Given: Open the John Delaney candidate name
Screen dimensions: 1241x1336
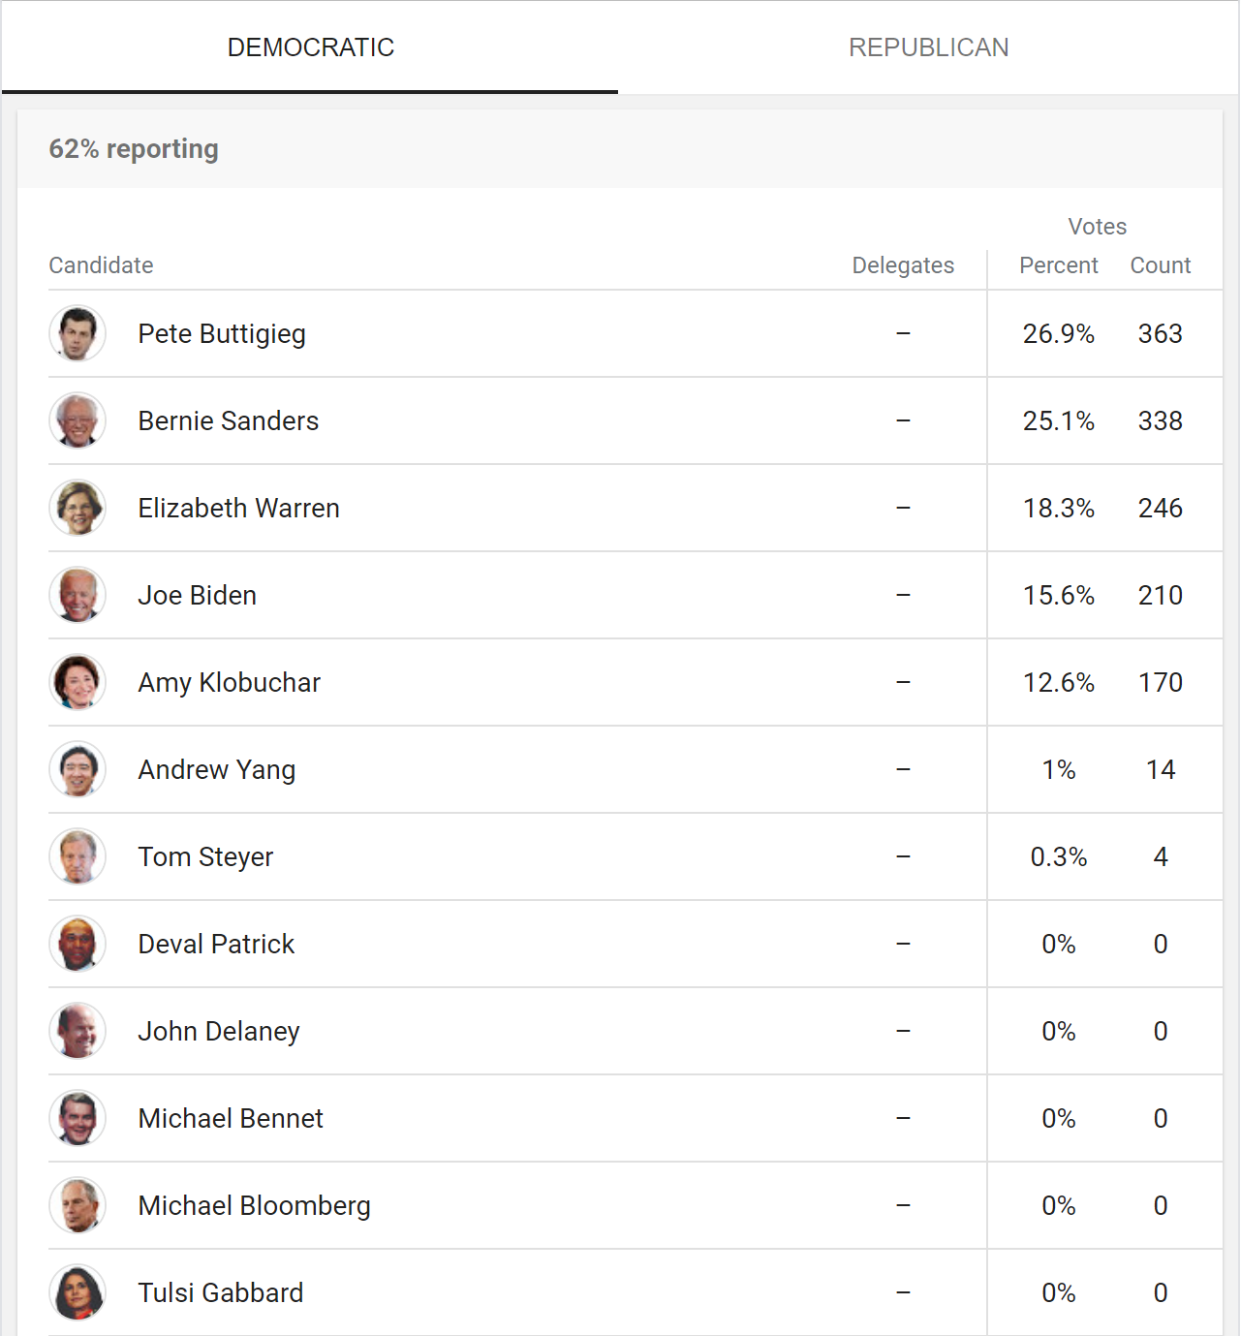Looking at the screenshot, I should pos(219,1031).
